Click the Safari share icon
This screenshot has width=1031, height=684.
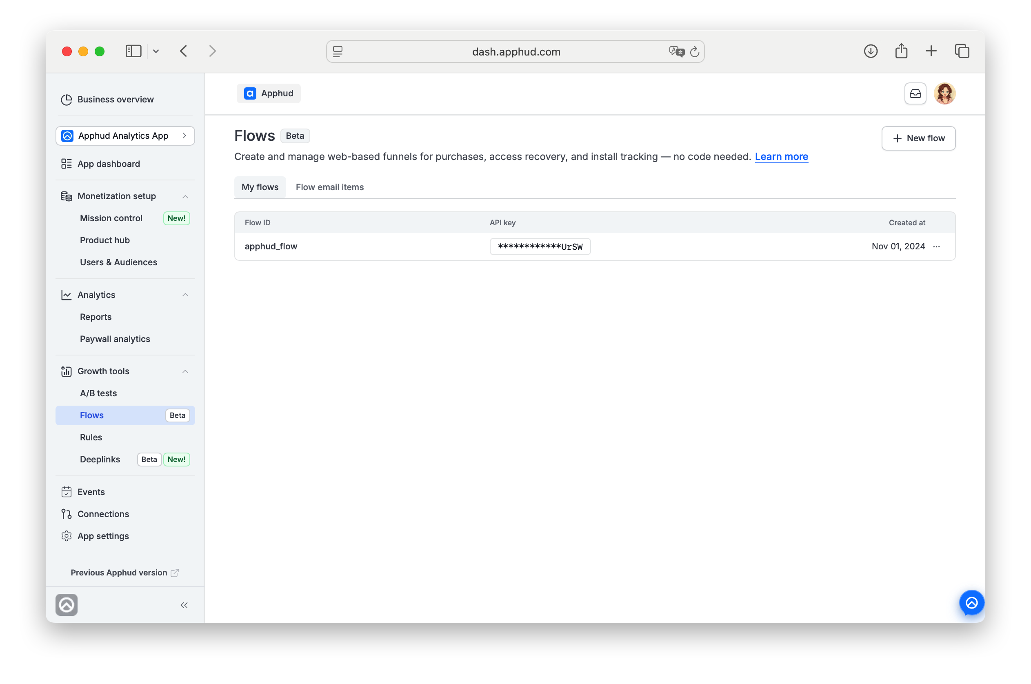902,51
